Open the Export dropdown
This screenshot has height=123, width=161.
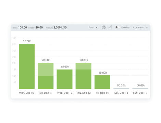coord(93,27)
